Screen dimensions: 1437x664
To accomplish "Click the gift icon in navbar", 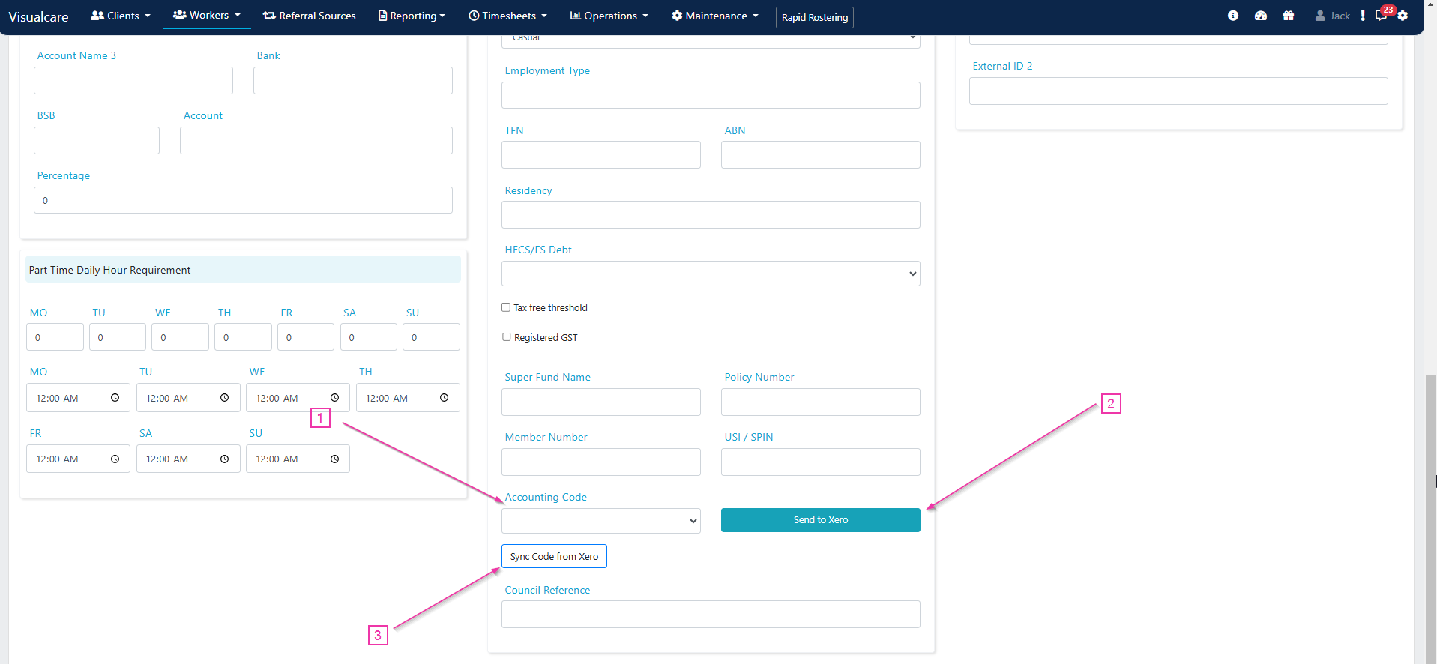I will 1289,16.
